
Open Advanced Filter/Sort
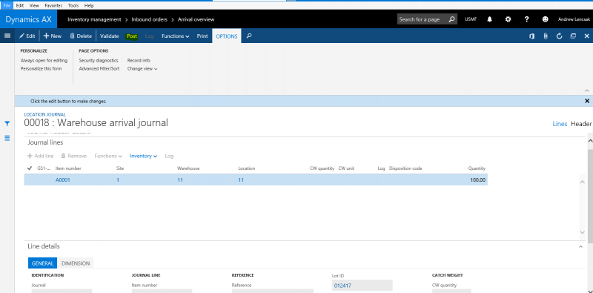(x=99, y=68)
